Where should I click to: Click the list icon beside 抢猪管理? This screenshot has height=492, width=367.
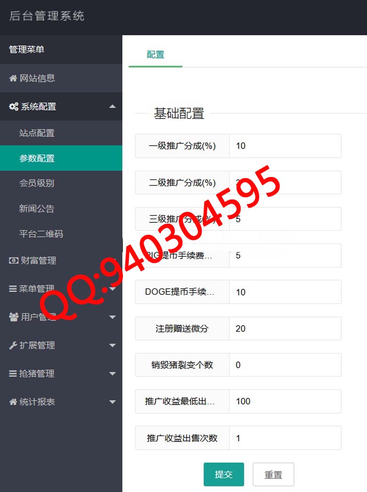point(13,373)
